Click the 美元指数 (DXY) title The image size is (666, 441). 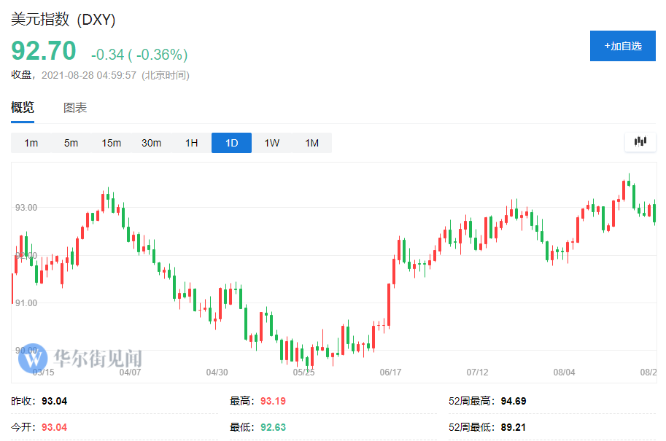63,20
